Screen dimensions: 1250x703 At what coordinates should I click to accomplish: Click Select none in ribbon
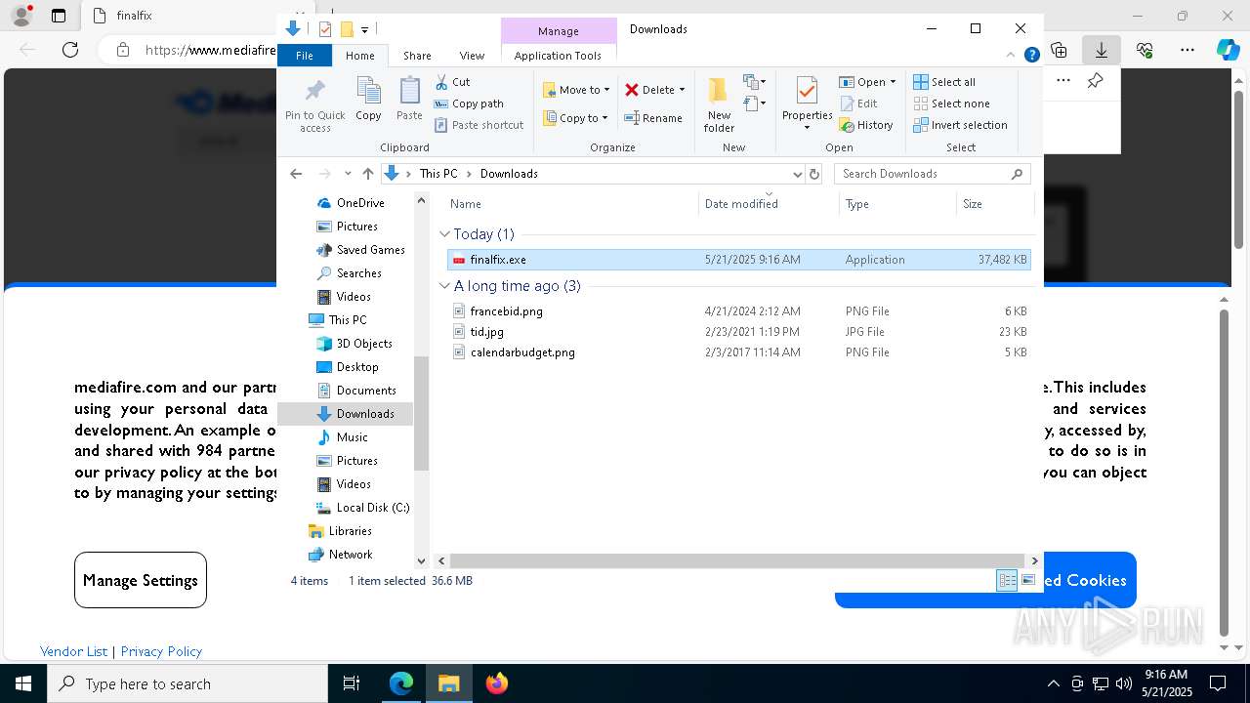[x=952, y=103]
